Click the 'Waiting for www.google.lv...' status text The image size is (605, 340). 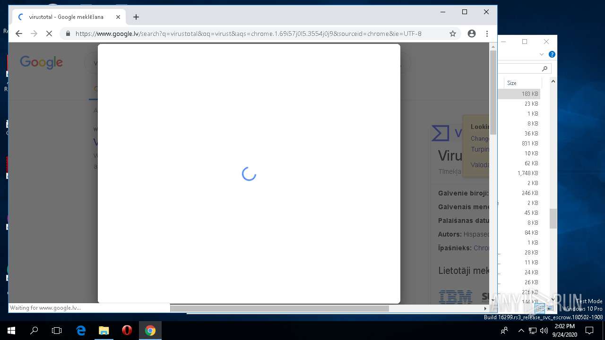coord(45,308)
